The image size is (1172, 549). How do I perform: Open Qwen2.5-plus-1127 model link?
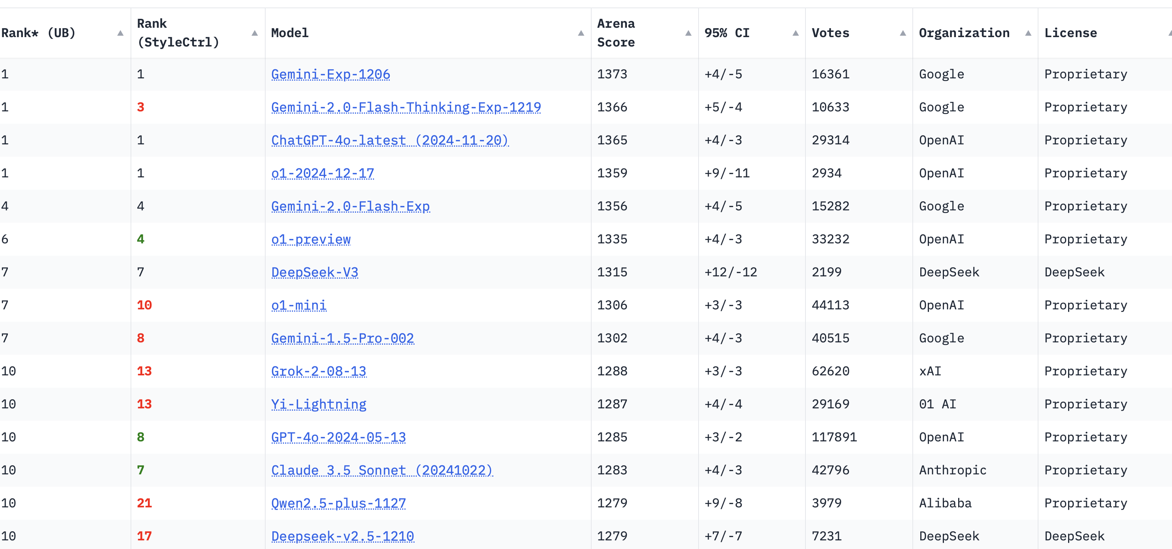click(x=338, y=503)
